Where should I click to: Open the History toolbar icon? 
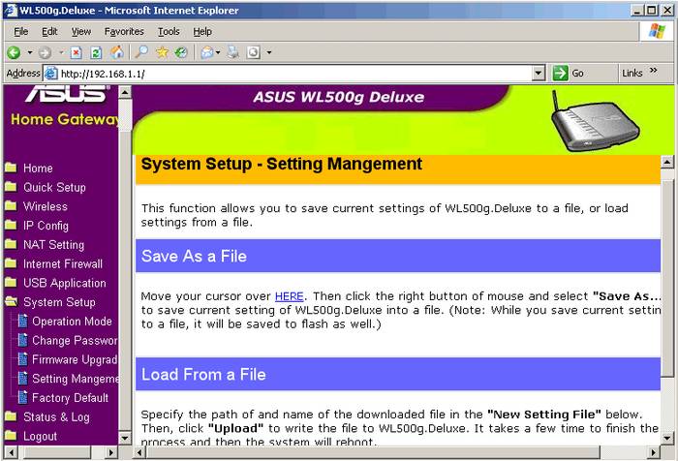point(181,52)
